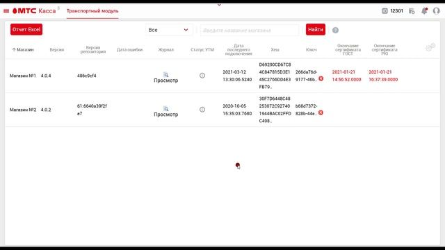Click the 2021-03-12 last connection date
The height and width of the screenshot is (250, 445).
(237, 76)
